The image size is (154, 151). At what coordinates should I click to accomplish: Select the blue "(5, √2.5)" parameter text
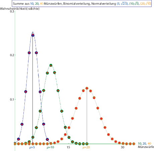click(123, 4)
